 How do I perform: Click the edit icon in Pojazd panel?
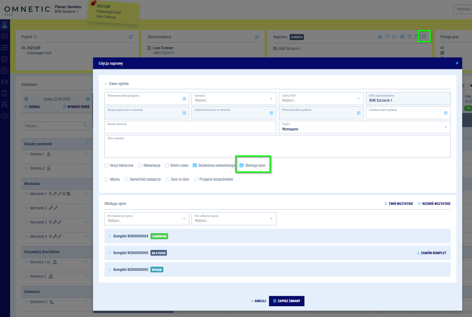click(x=131, y=37)
